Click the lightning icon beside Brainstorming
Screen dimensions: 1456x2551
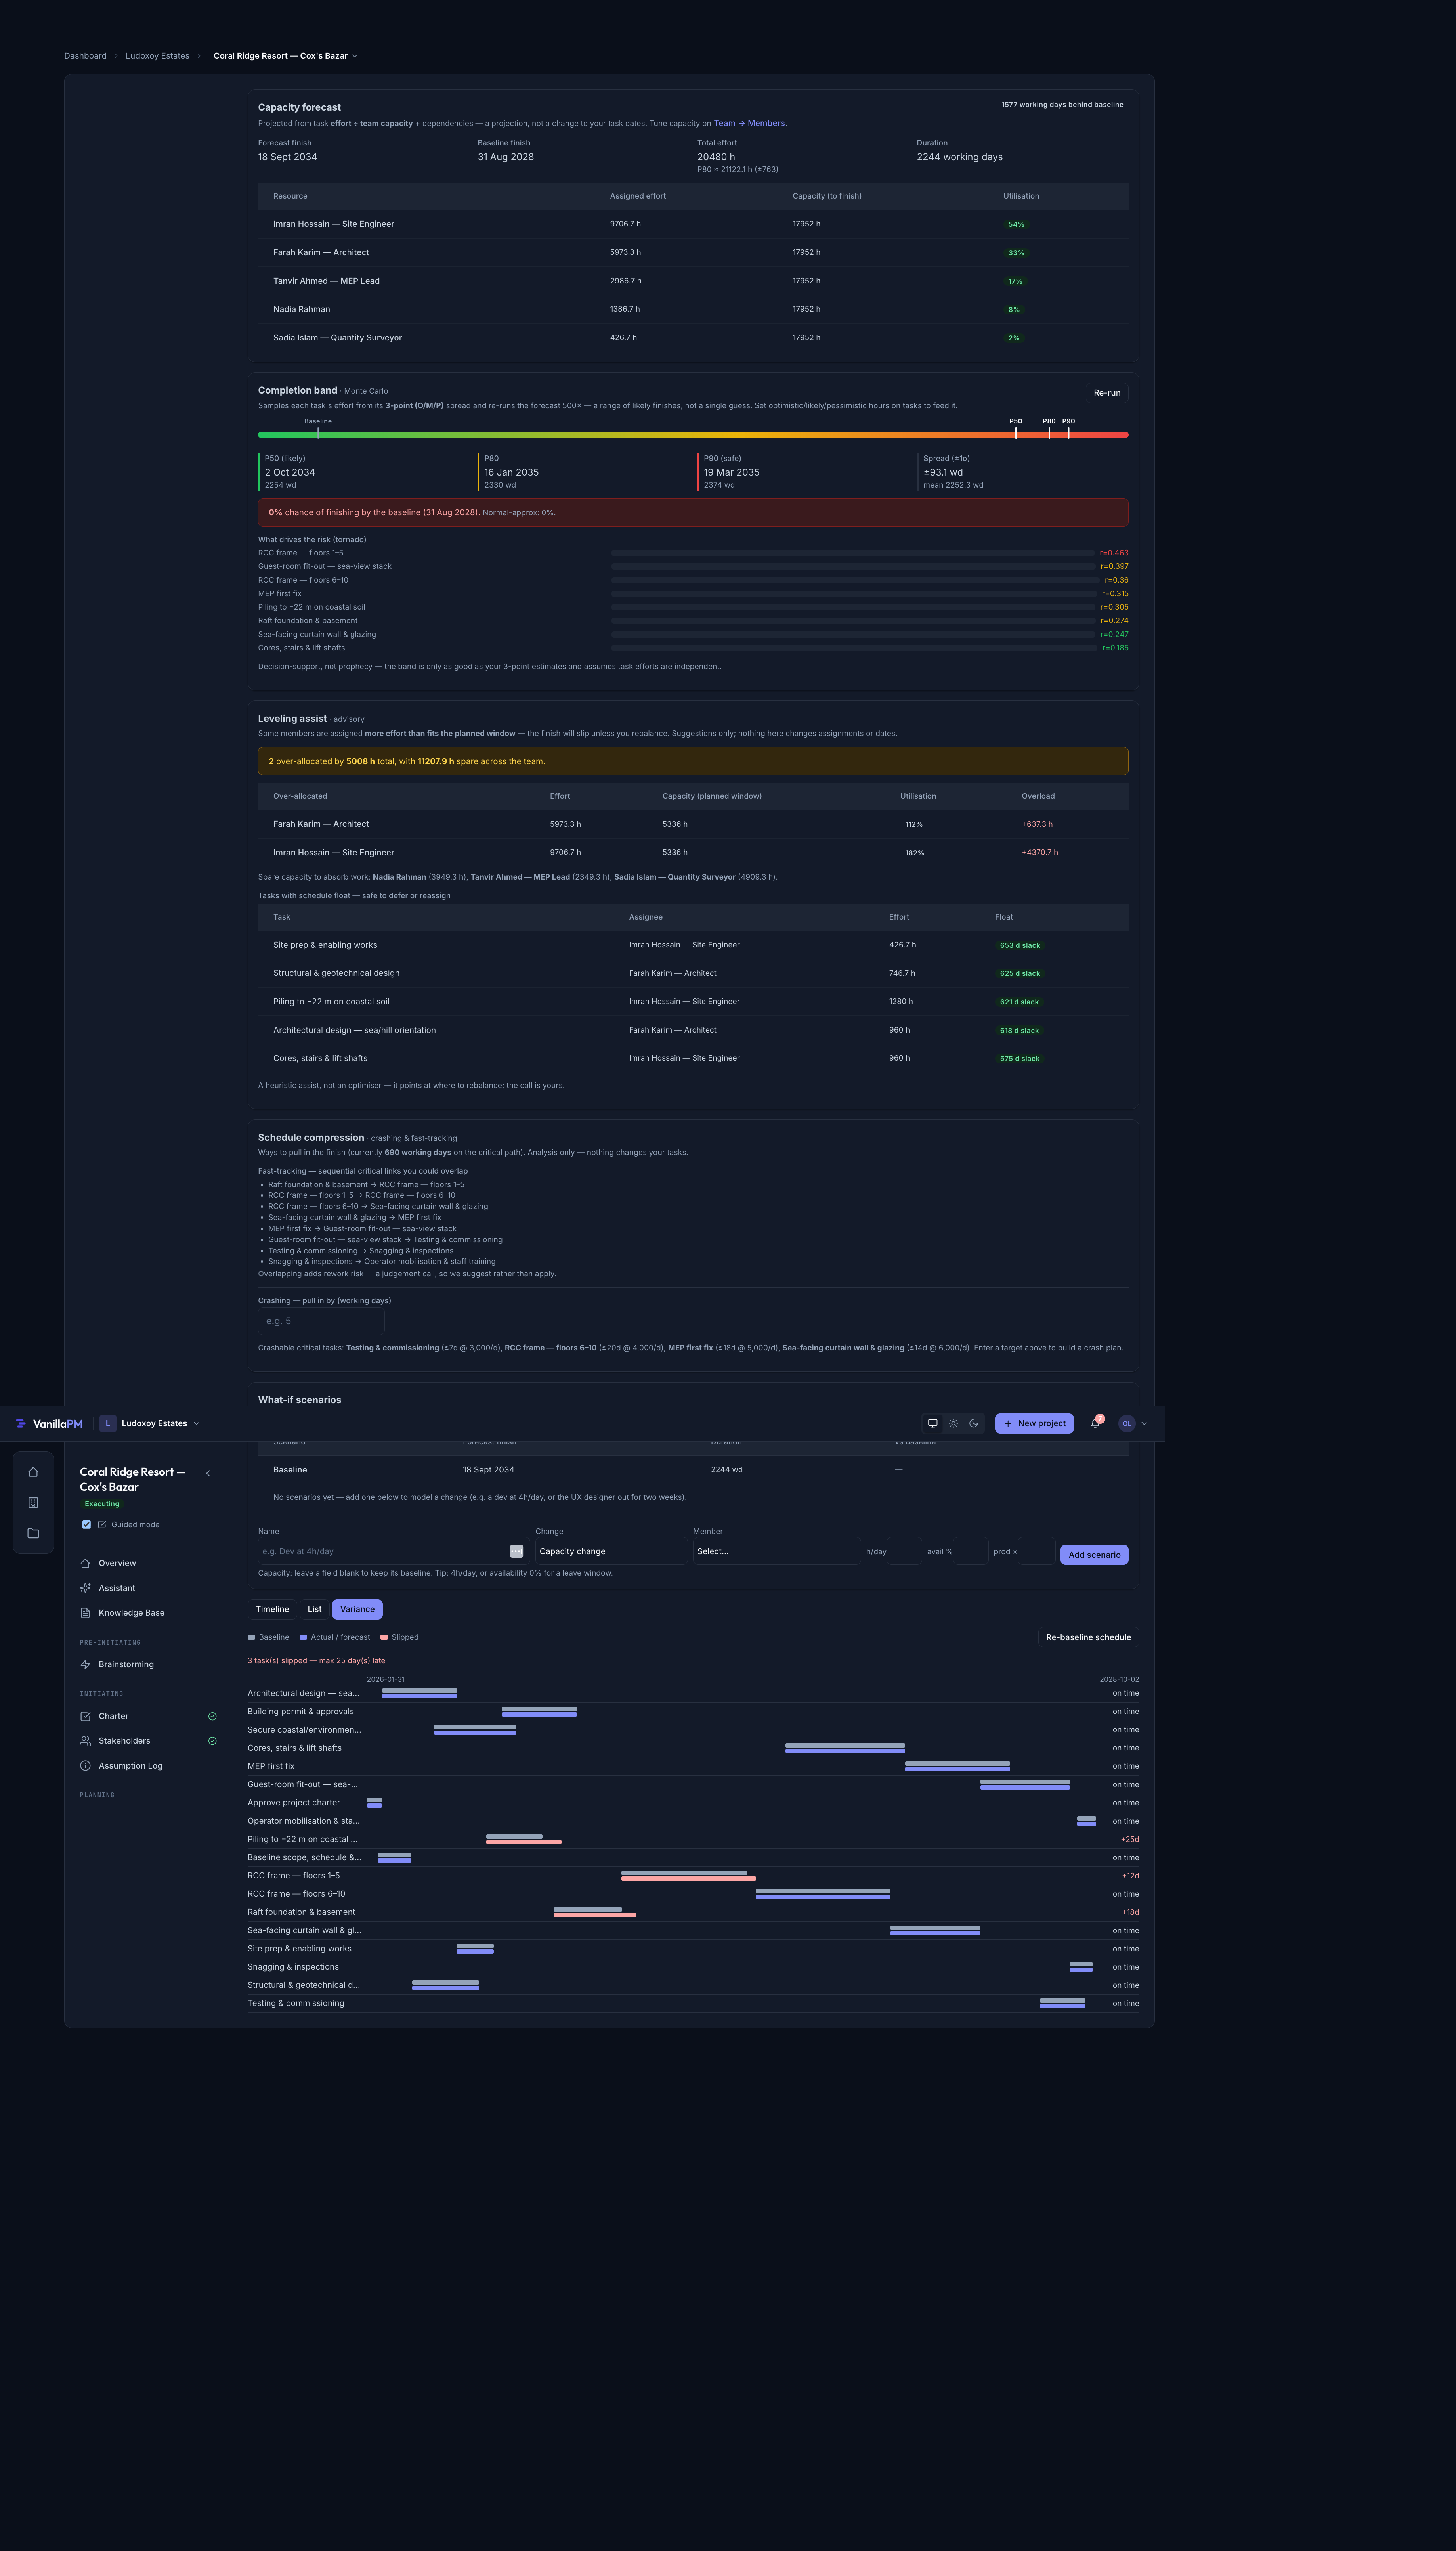click(x=85, y=1664)
